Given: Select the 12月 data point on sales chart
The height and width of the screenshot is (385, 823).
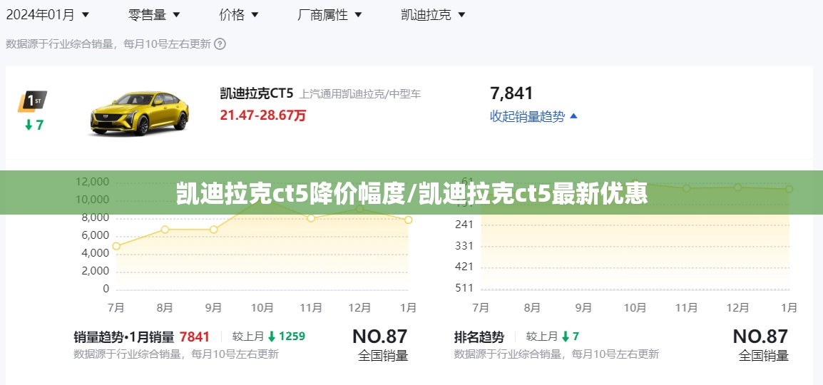Looking at the screenshot, I should [x=359, y=209].
